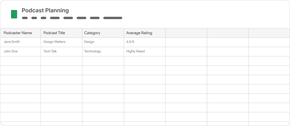Click the Technology category cell
The image size is (290, 126).
(x=103, y=52)
